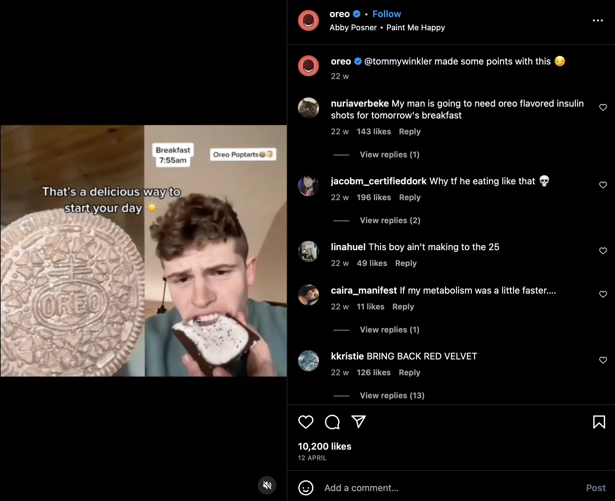
Task: Like nuriaverbeke's insulin comment
Action: [x=603, y=107]
